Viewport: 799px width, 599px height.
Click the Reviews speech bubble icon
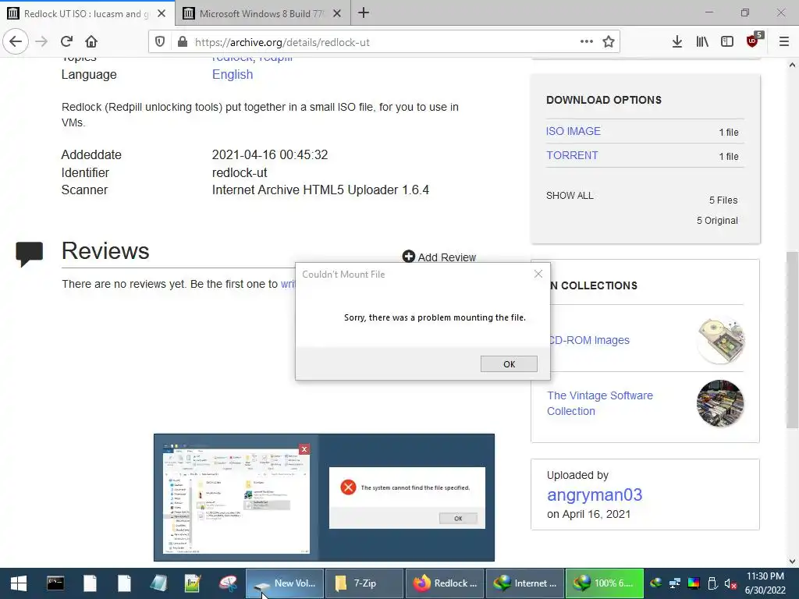click(x=29, y=254)
